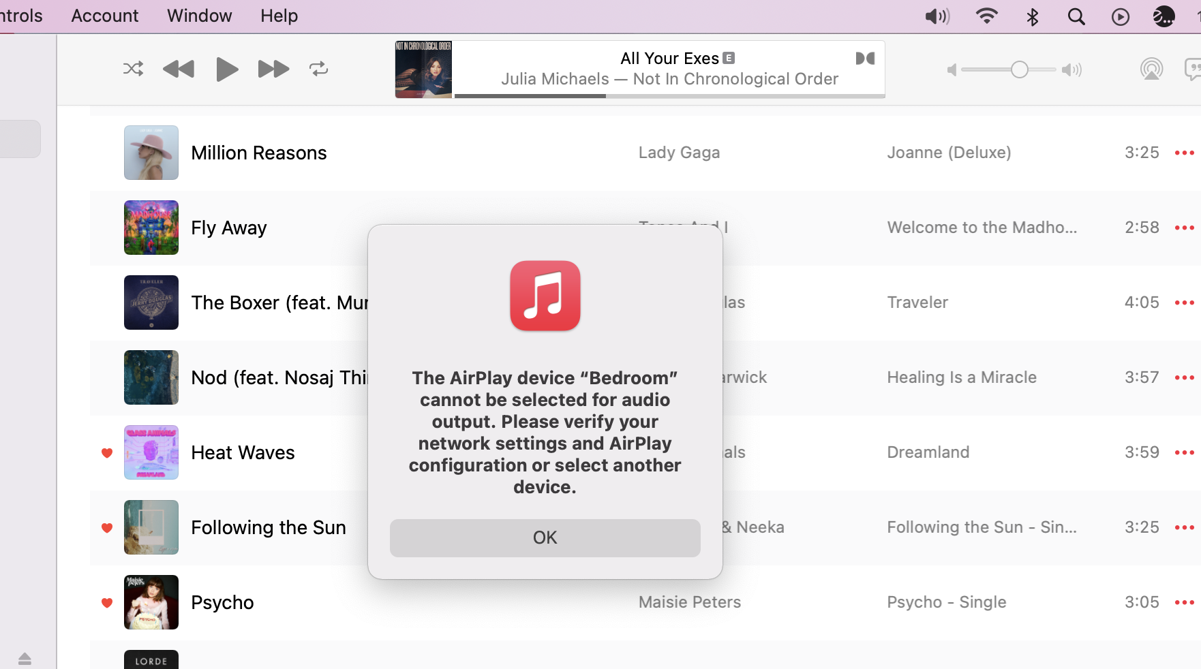Toggle heart on Psycho
The height and width of the screenshot is (669, 1201).
(x=107, y=602)
